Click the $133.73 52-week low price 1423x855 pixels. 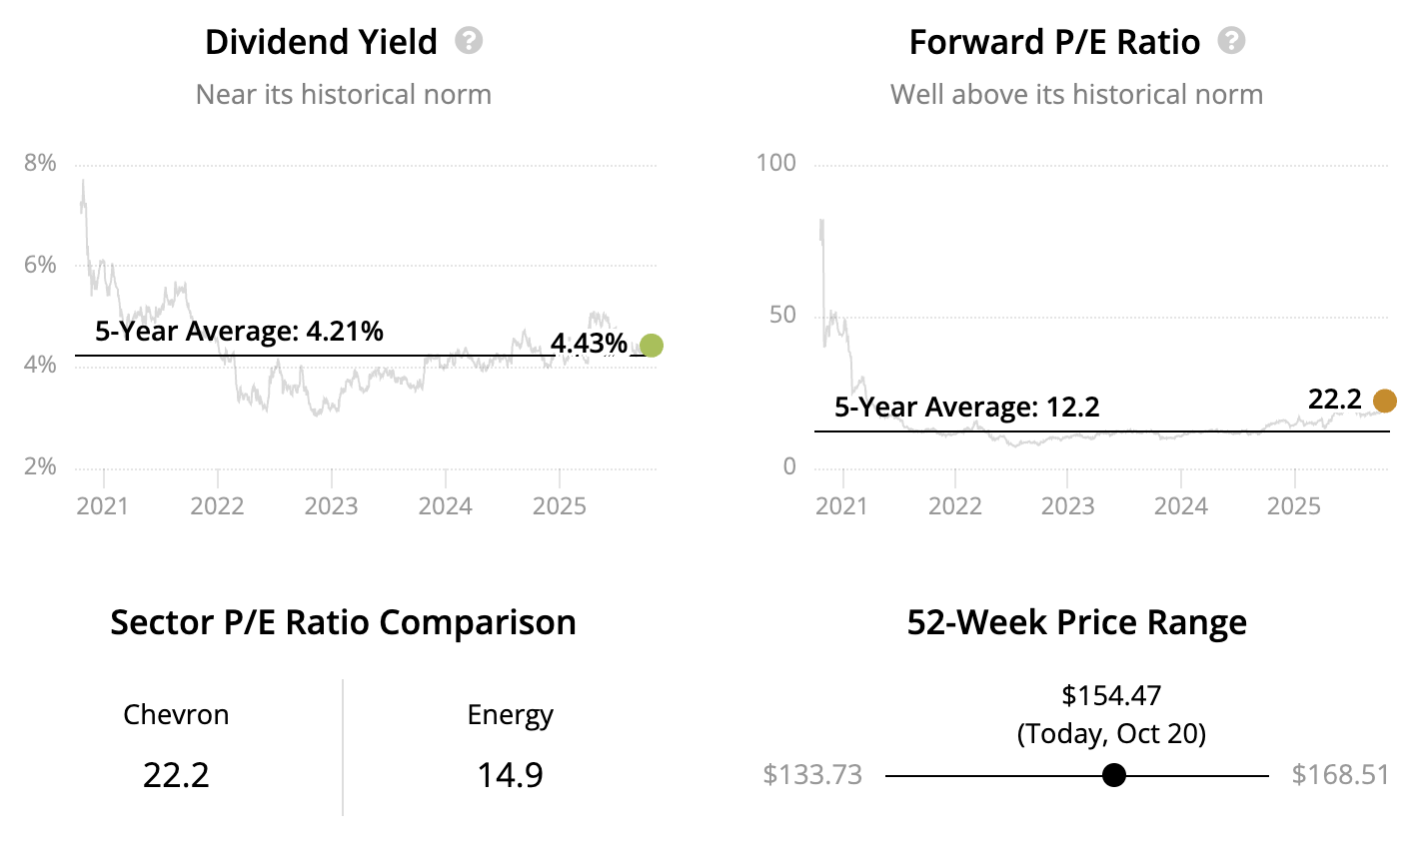click(812, 775)
